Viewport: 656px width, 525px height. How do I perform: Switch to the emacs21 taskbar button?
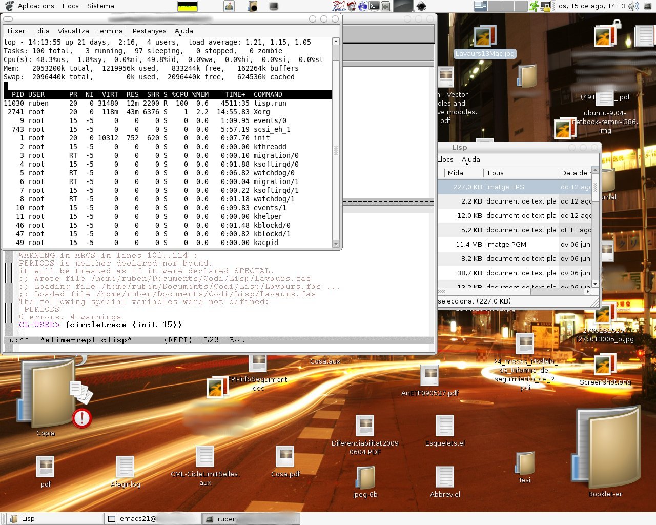[x=153, y=519]
